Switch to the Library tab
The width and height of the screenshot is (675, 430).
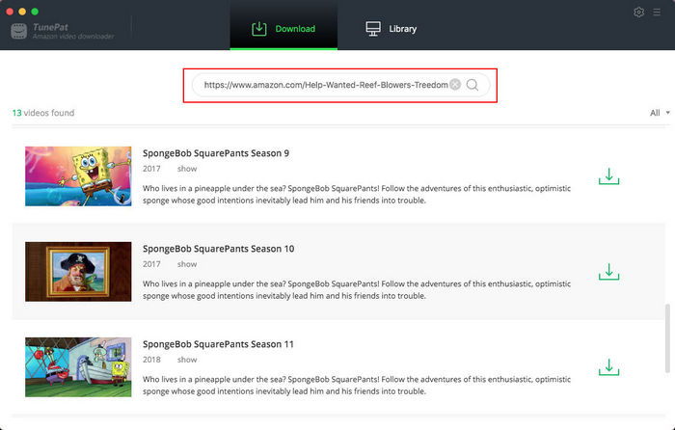pos(391,29)
